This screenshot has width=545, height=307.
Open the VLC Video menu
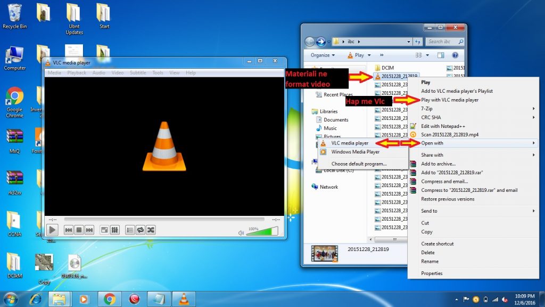coord(118,72)
